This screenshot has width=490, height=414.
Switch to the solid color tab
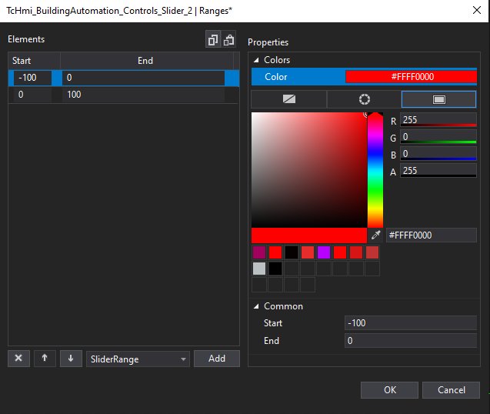tap(438, 99)
